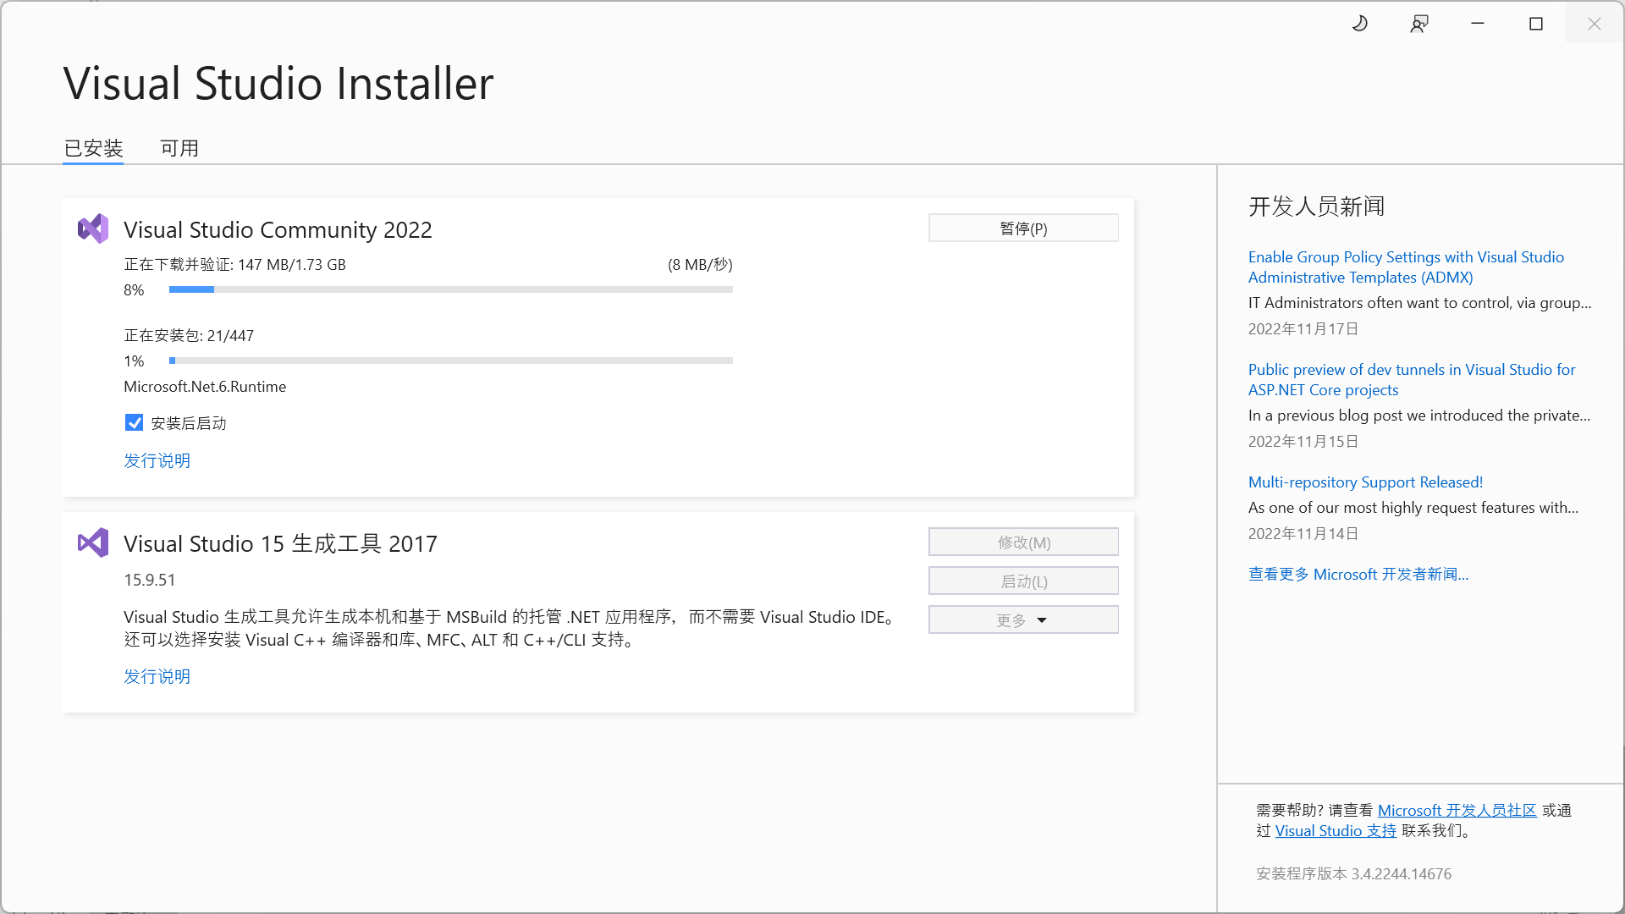Click the date 2022年11月14日
Image resolution: width=1625 pixels, height=914 pixels.
pyautogui.click(x=1303, y=533)
